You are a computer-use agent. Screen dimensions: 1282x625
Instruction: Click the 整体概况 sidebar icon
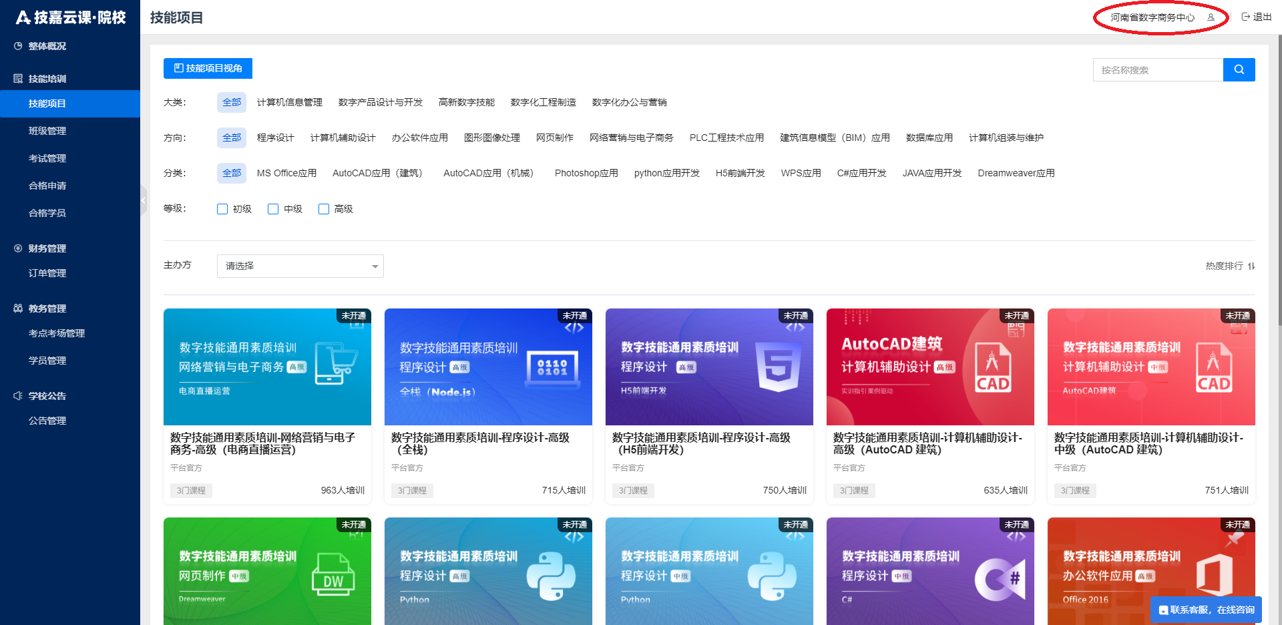coord(18,46)
